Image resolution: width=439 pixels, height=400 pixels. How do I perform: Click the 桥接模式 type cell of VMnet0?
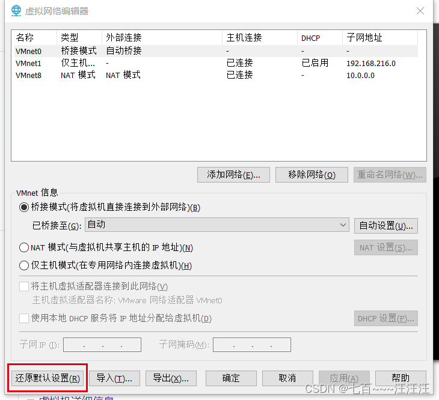point(79,51)
